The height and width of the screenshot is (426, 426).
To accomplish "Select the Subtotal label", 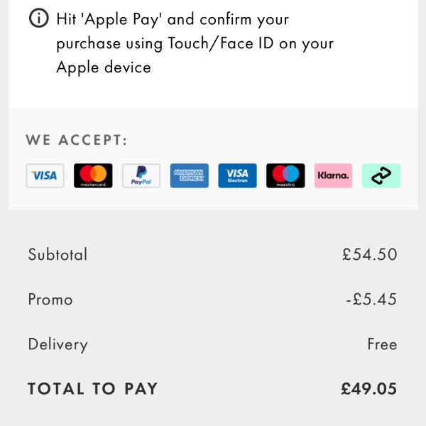I will pos(58,254).
